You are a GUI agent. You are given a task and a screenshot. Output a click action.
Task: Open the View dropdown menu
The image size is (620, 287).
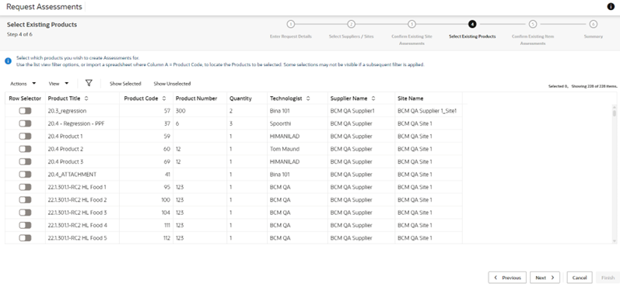58,84
